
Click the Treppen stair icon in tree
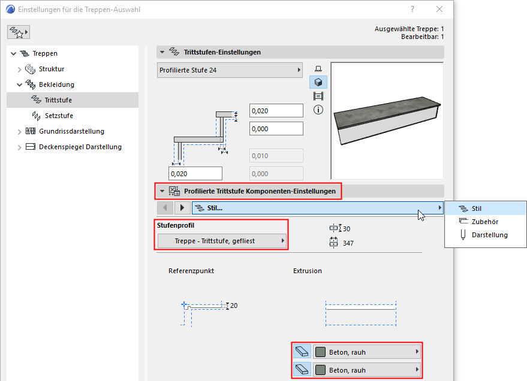(x=25, y=53)
